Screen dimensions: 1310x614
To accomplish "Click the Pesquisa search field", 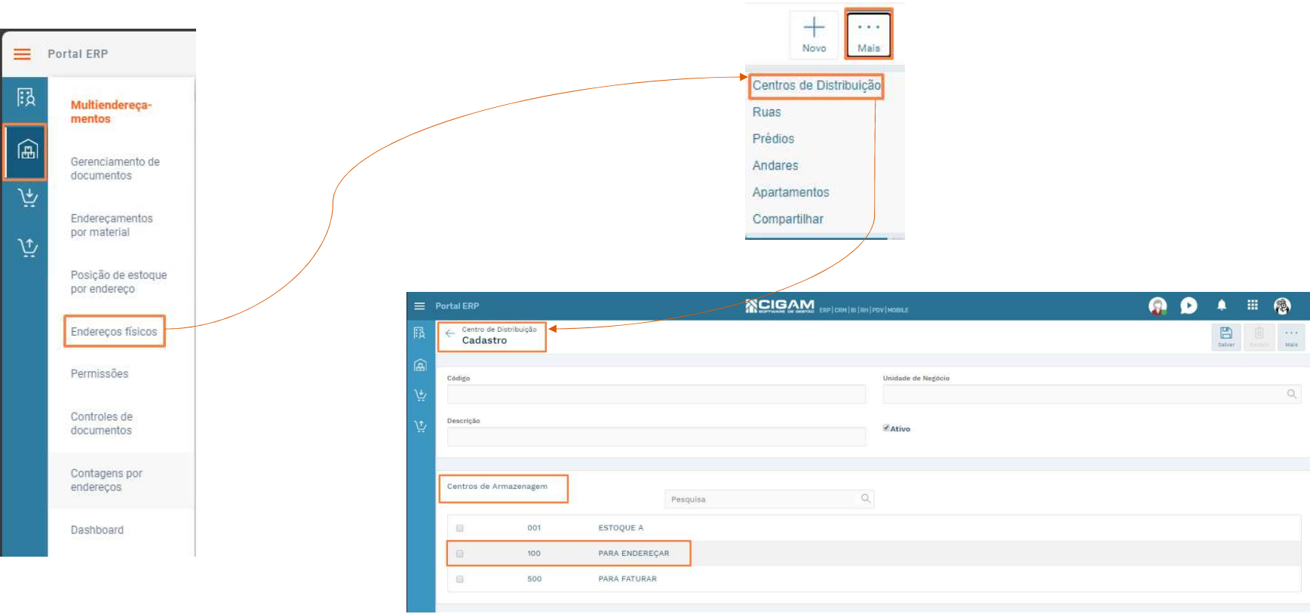I will tap(769, 499).
